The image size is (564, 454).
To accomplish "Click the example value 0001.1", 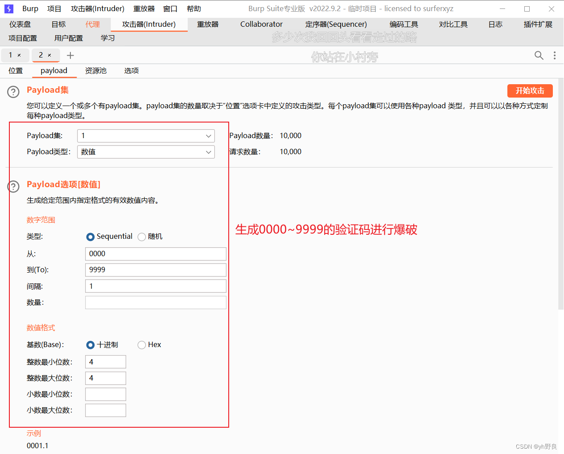I will [37, 446].
